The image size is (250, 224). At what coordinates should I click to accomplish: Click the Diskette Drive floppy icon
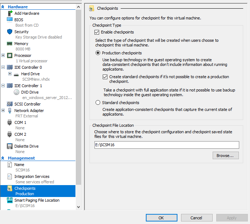(10, 146)
